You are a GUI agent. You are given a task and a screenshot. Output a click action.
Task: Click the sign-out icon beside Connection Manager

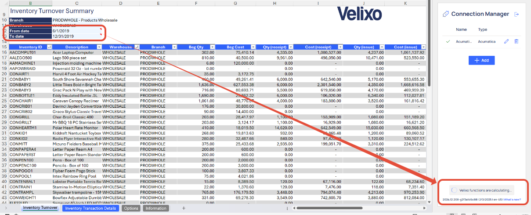coord(517,14)
